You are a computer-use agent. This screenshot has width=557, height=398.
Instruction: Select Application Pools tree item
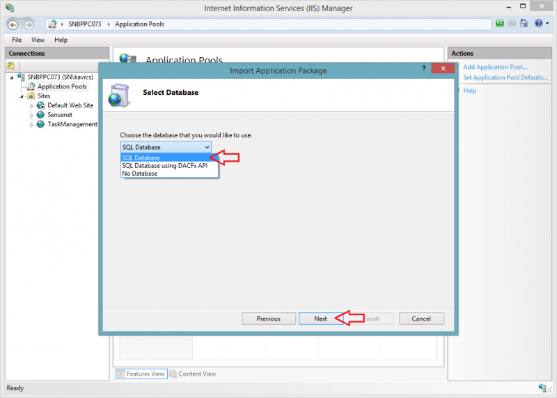pyautogui.click(x=62, y=86)
